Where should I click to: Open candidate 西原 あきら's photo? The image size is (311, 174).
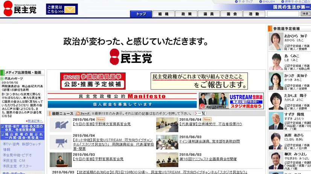coord(276,140)
